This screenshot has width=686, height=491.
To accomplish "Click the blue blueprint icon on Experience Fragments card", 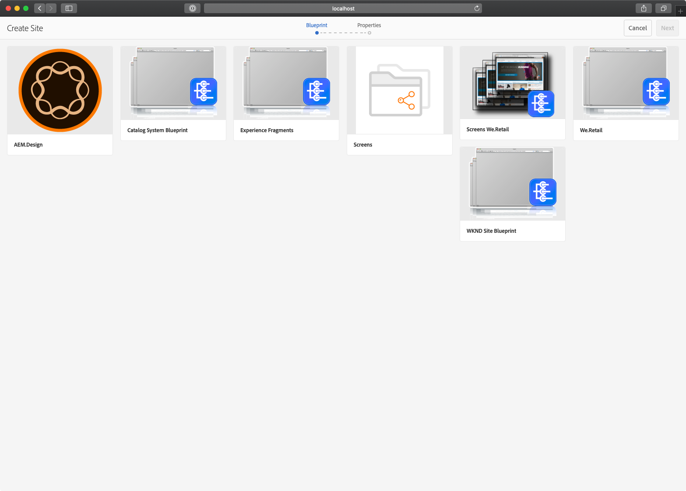I will coord(317,91).
